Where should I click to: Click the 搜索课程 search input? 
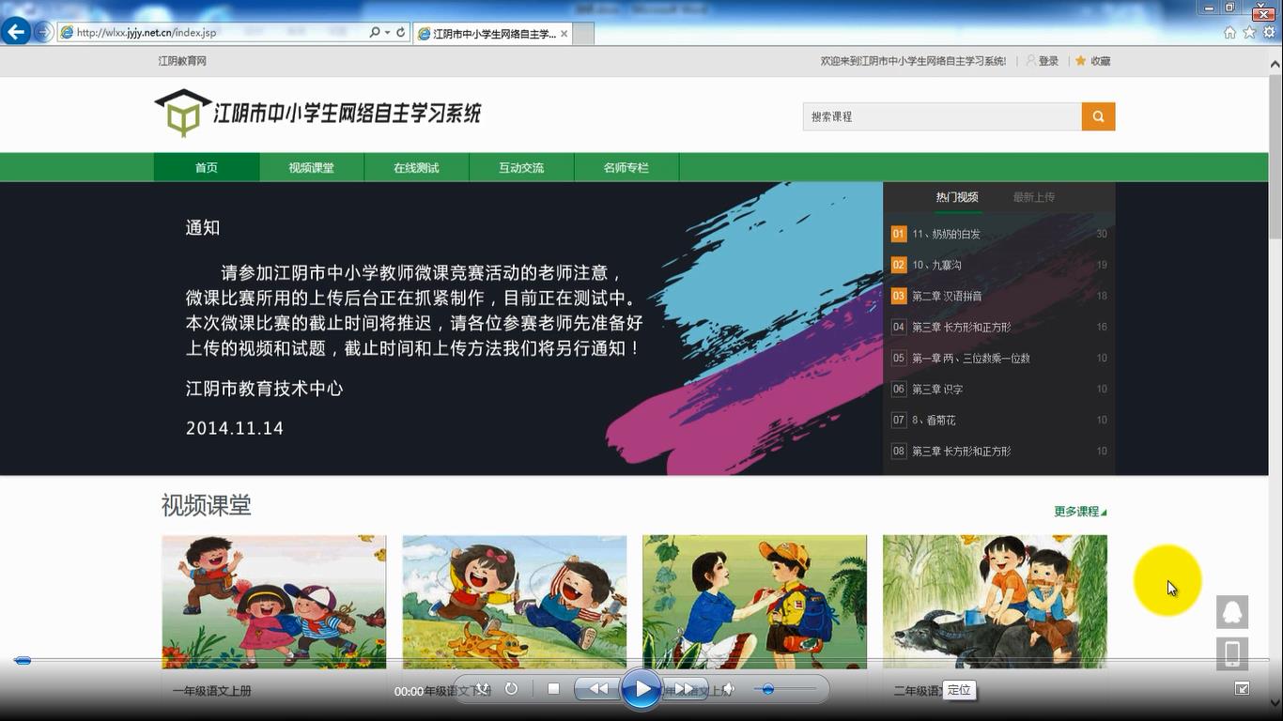942,116
